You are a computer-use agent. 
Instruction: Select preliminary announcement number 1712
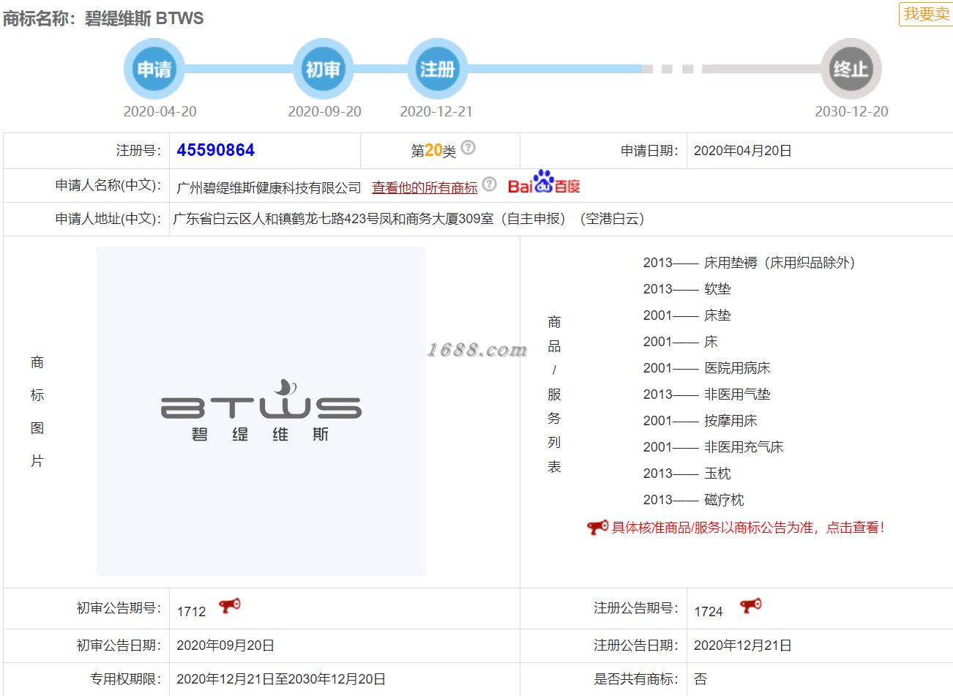pyautogui.click(x=191, y=612)
